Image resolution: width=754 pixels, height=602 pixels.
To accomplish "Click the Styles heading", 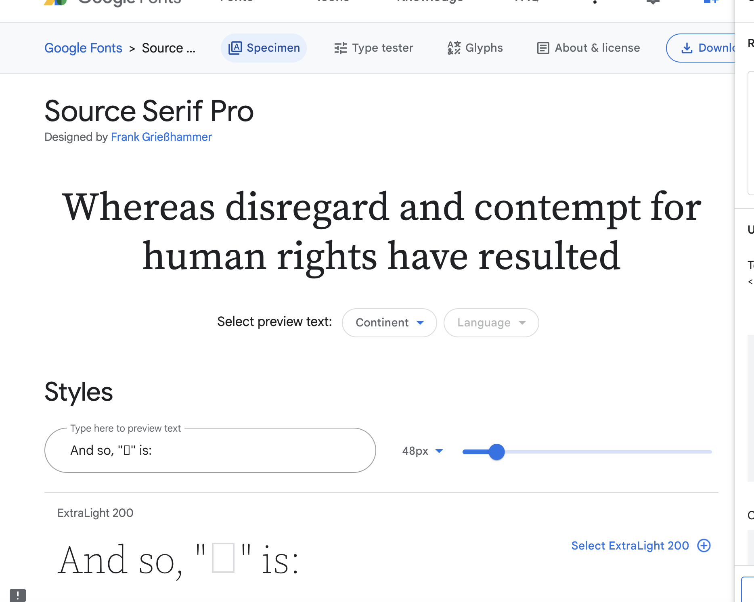I will tap(79, 392).
